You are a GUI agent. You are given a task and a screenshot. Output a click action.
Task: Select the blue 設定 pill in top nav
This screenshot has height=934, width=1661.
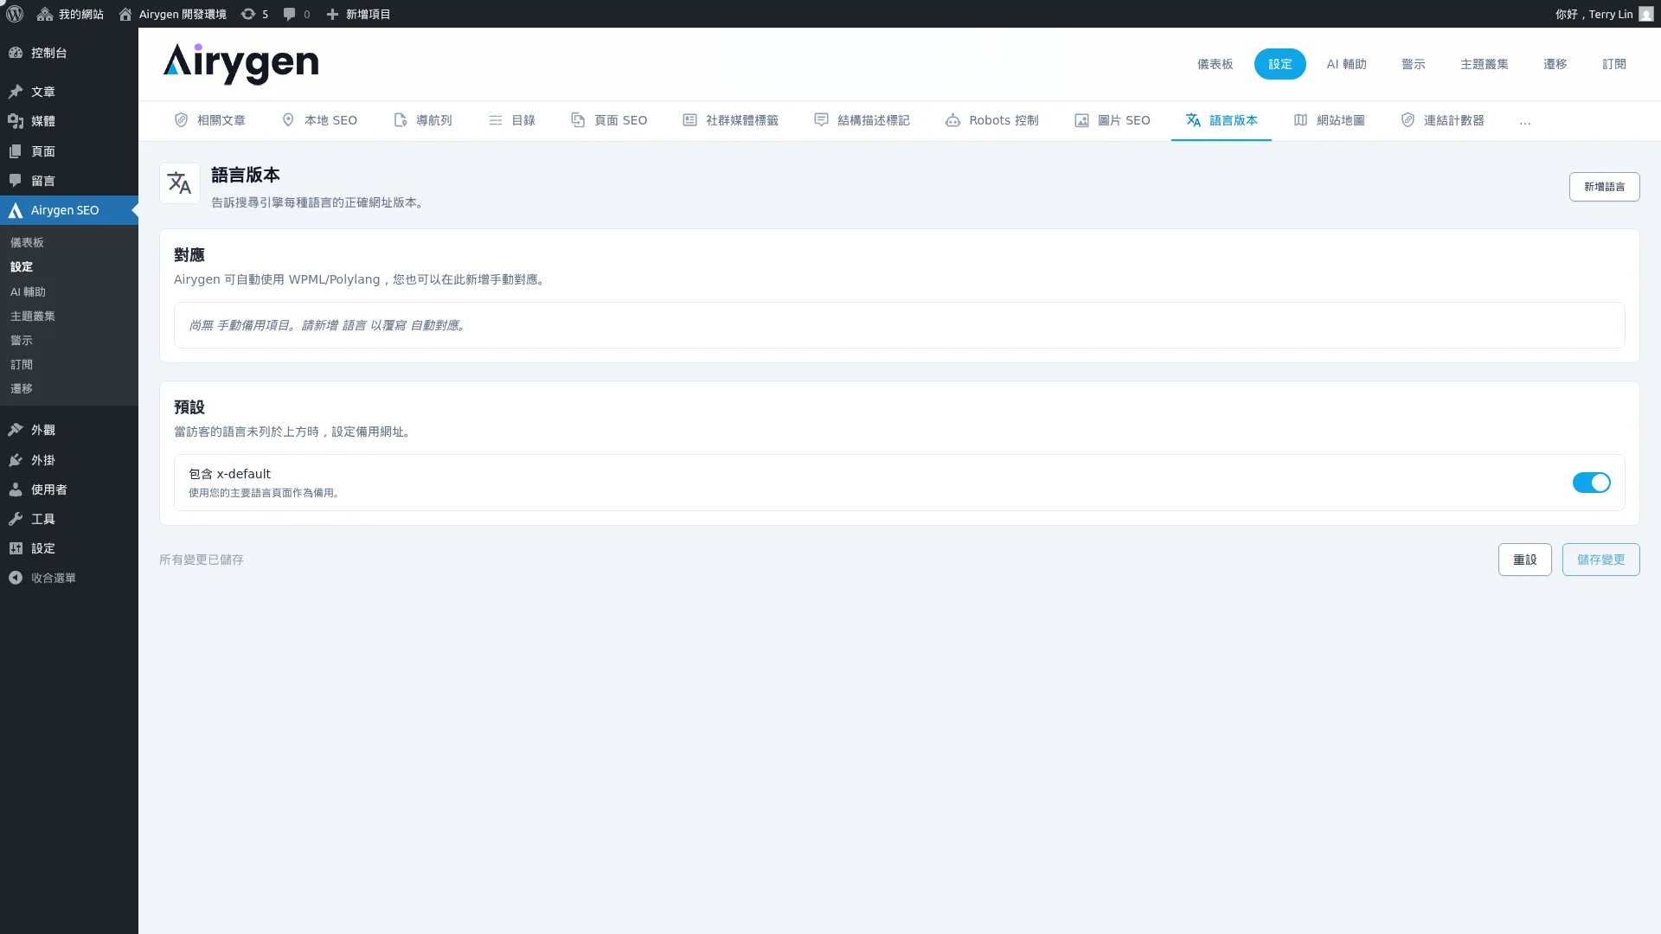[x=1280, y=64]
